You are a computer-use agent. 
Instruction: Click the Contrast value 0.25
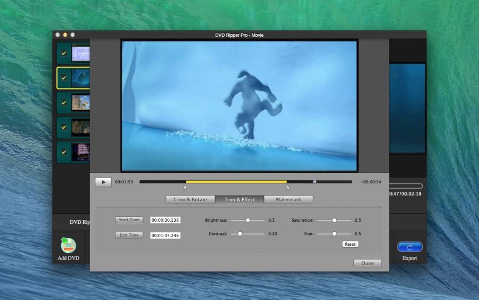point(273,233)
